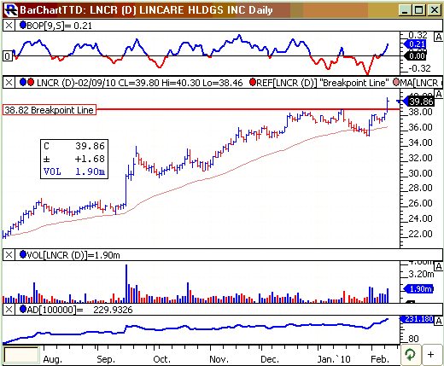Click the Oct. date axis label

(x=162, y=359)
